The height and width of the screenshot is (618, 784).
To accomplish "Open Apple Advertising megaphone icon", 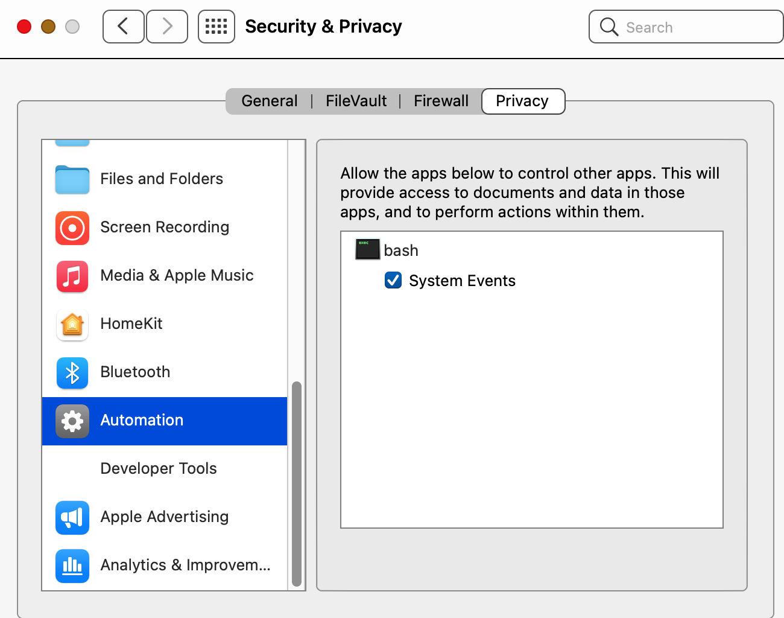I will [x=72, y=517].
